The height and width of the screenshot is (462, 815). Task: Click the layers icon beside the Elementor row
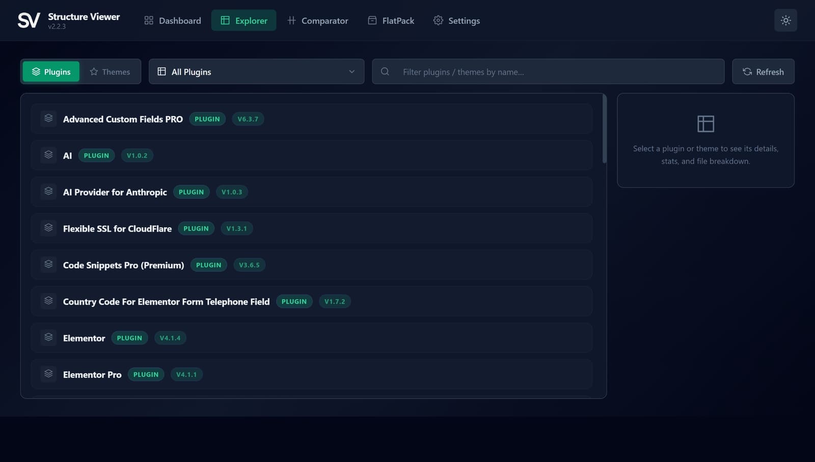coord(48,338)
